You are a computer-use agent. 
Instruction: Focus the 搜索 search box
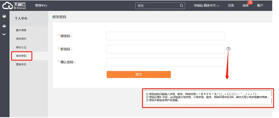pyautogui.click(x=160, y=6)
